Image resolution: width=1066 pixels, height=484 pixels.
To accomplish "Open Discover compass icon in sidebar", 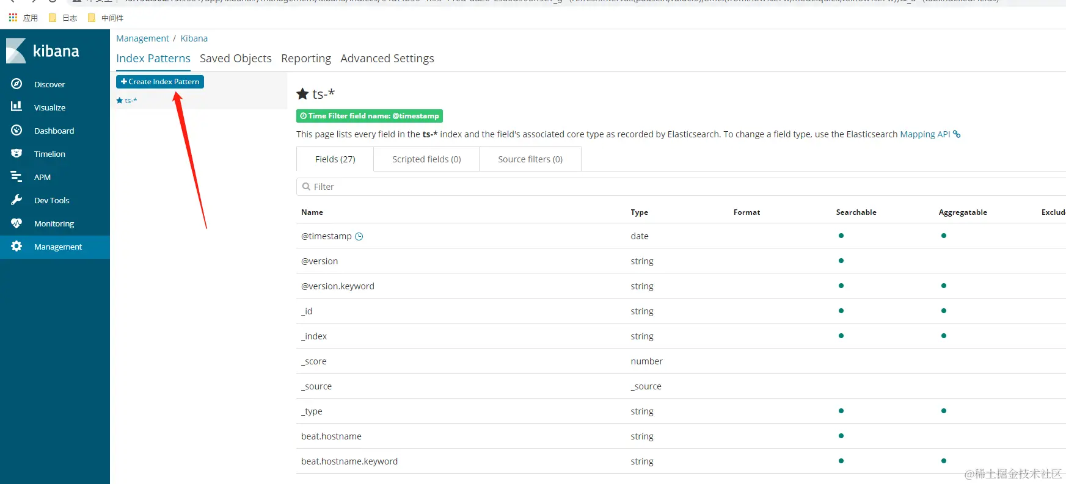I will [16, 84].
